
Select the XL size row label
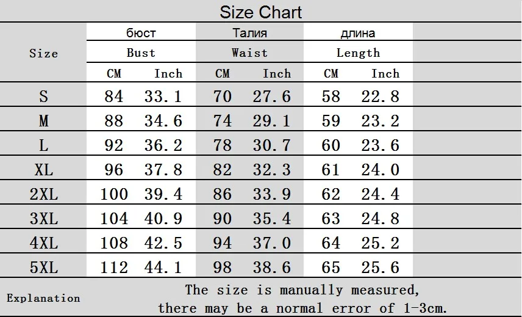coord(43,169)
